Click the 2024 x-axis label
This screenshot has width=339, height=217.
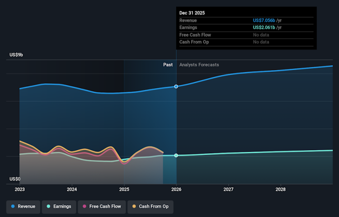(72, 189)
